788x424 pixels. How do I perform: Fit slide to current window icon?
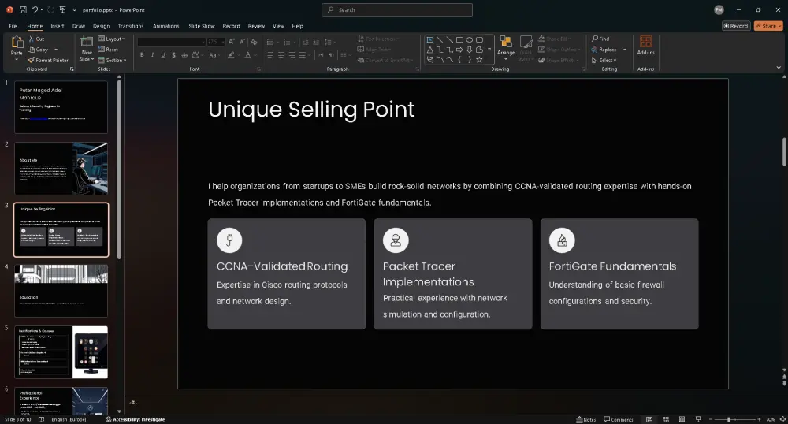[782, 419]
